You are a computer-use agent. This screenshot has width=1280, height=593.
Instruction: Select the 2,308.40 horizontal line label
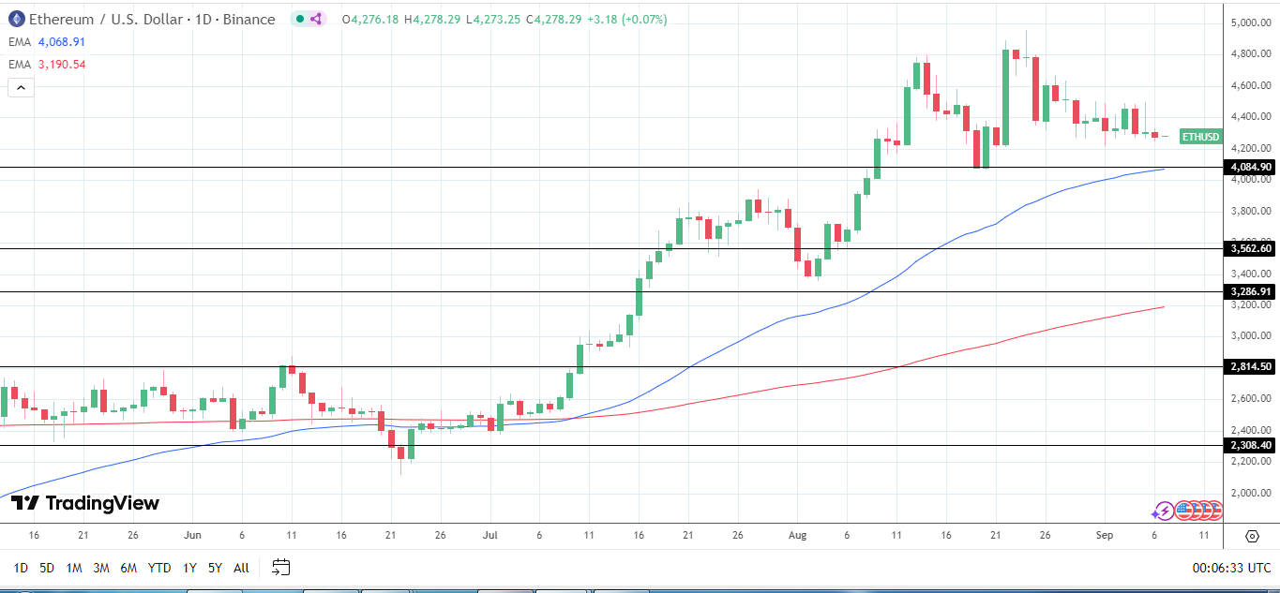pos(1251,445)
